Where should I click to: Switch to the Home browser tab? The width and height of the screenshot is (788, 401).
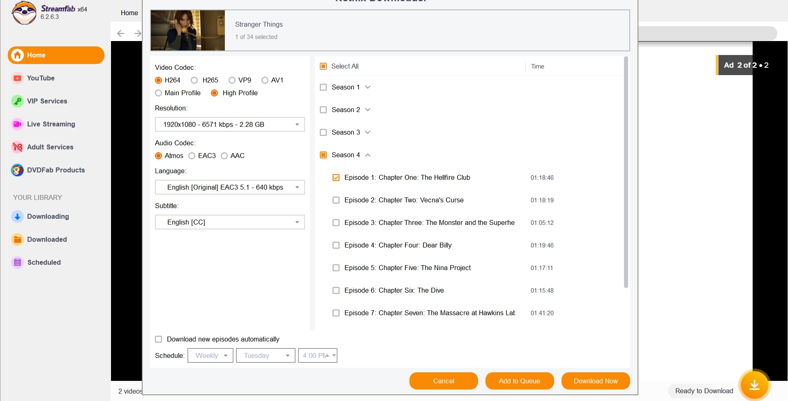[129, 13]
